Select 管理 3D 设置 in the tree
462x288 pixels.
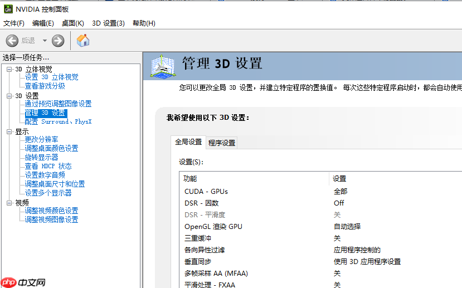pyautogui.click(x=46, y=113)
